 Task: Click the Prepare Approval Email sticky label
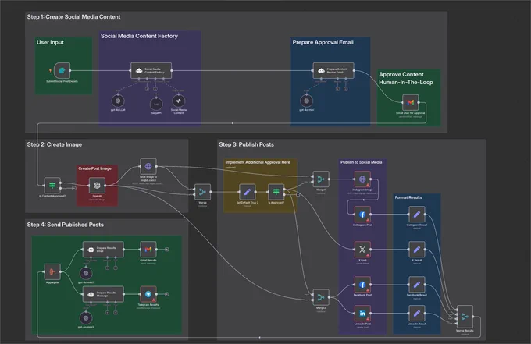[323, 42]
